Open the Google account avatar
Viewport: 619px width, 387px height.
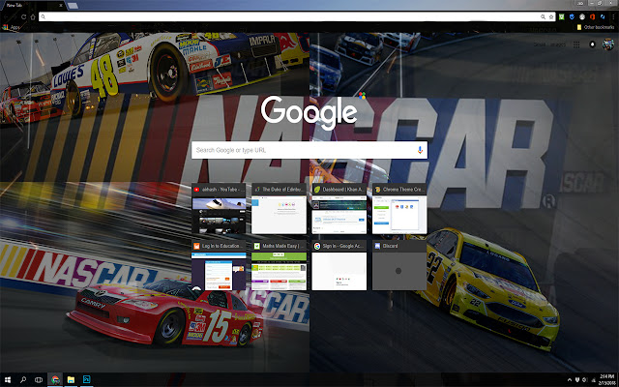(x=608, y=45)
